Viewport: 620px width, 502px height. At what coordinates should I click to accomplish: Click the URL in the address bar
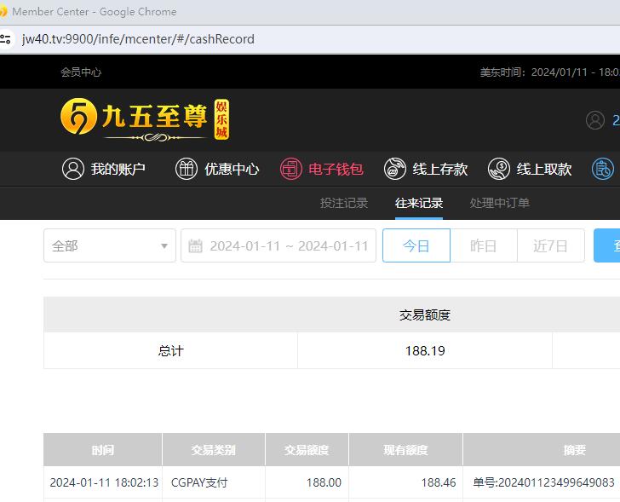pos(138,39)
